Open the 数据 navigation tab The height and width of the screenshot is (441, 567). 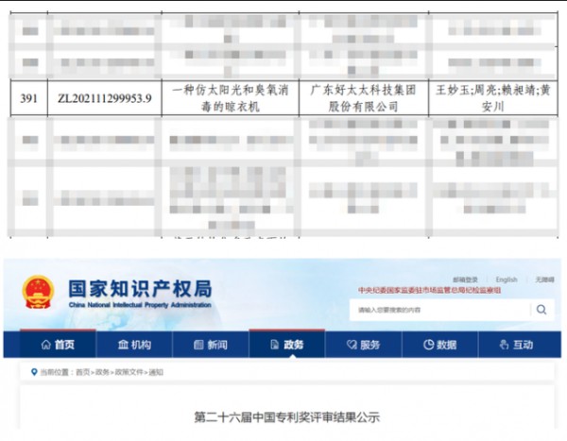pyautogui.click(x=439, y=345)
